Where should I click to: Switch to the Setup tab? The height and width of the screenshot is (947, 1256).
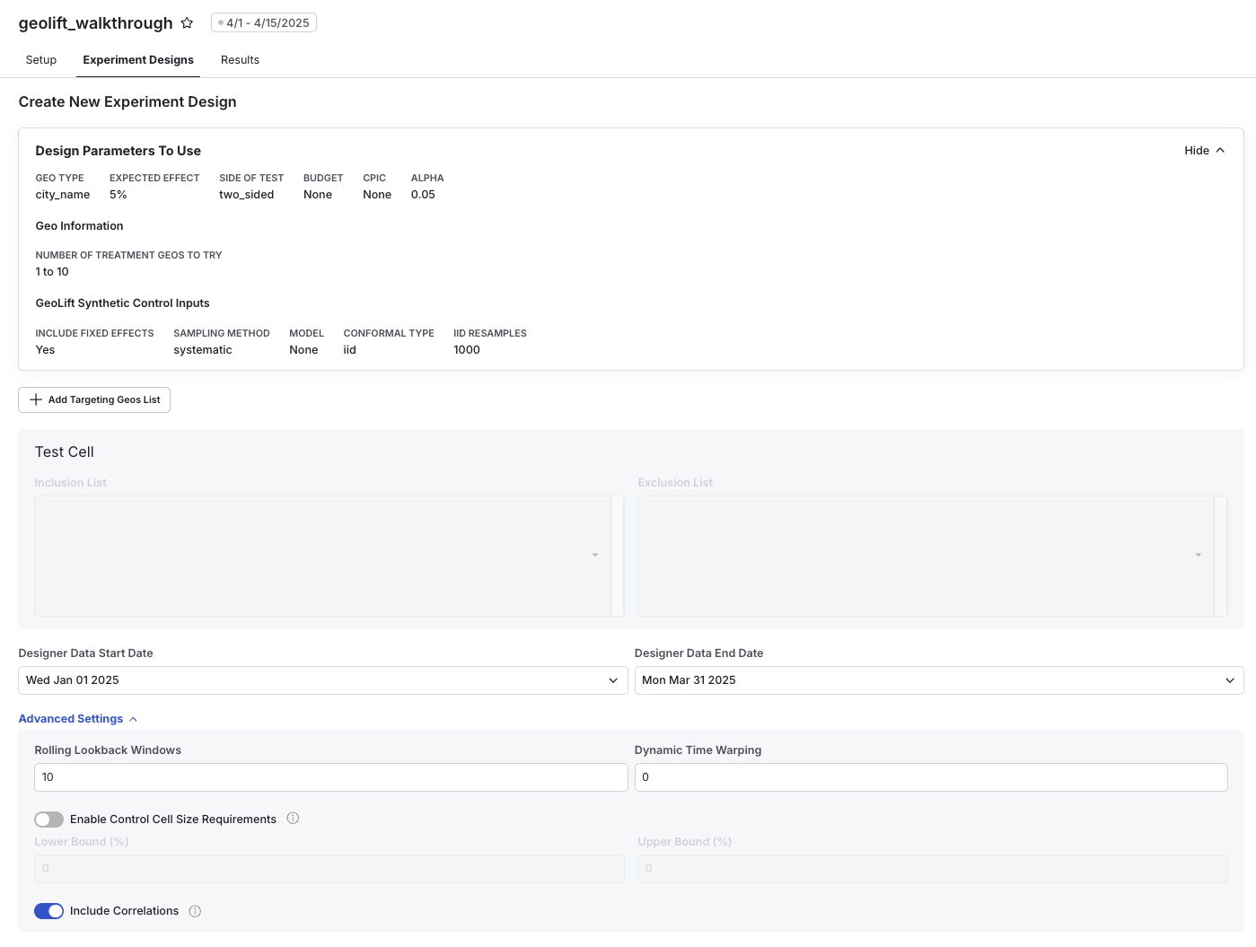coord(40,59)
